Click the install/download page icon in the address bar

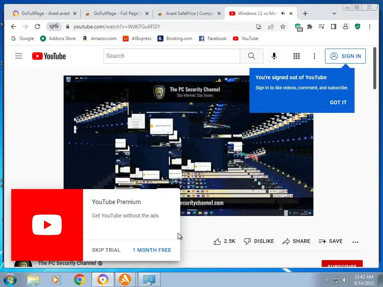(x=259, y=27)
